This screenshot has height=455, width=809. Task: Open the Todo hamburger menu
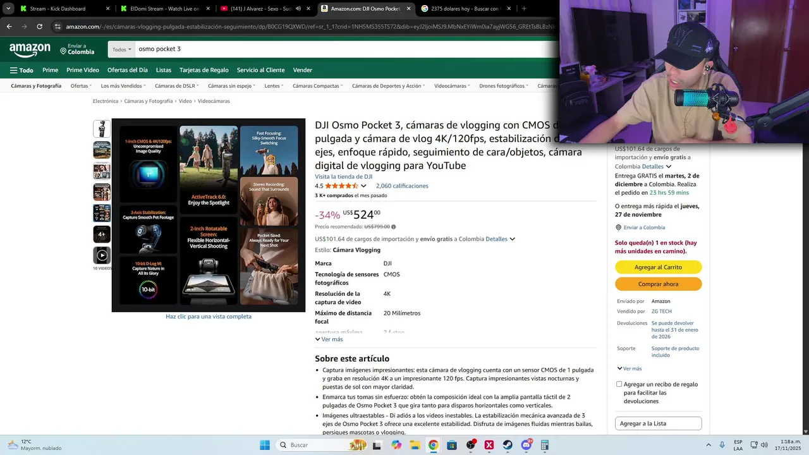21,70
